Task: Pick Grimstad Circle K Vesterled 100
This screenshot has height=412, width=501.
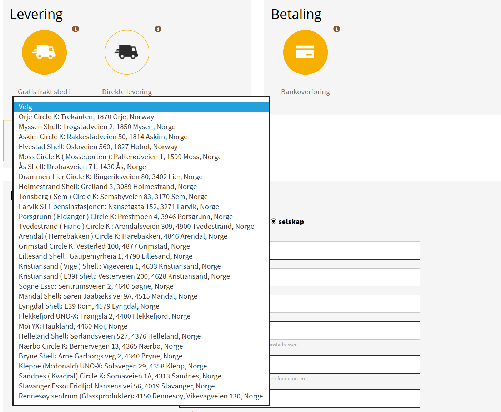Action: pyautogui.click(x=141, y=246)
